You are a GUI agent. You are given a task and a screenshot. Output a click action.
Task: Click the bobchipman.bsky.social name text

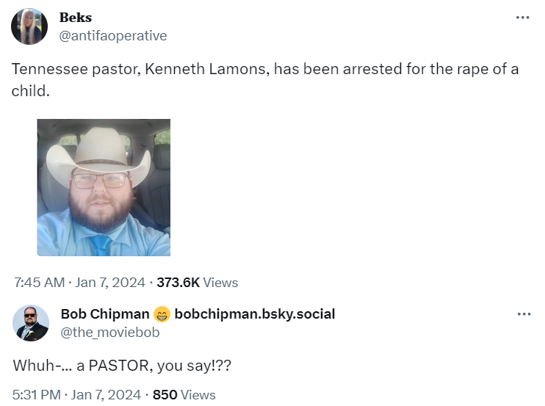coord(254,314)
